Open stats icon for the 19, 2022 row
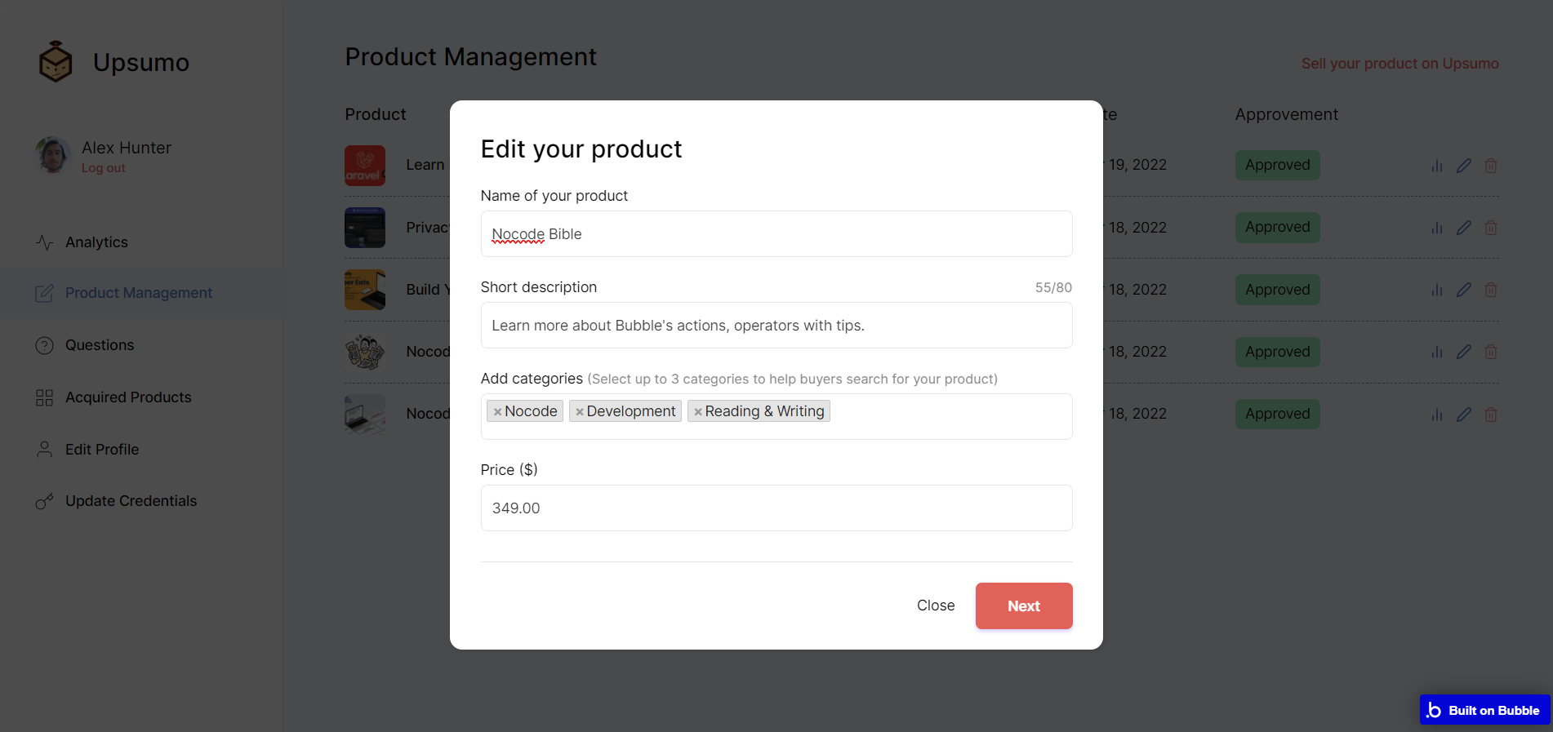This screenshot has width=1553, height=732. click(1437, 166)
